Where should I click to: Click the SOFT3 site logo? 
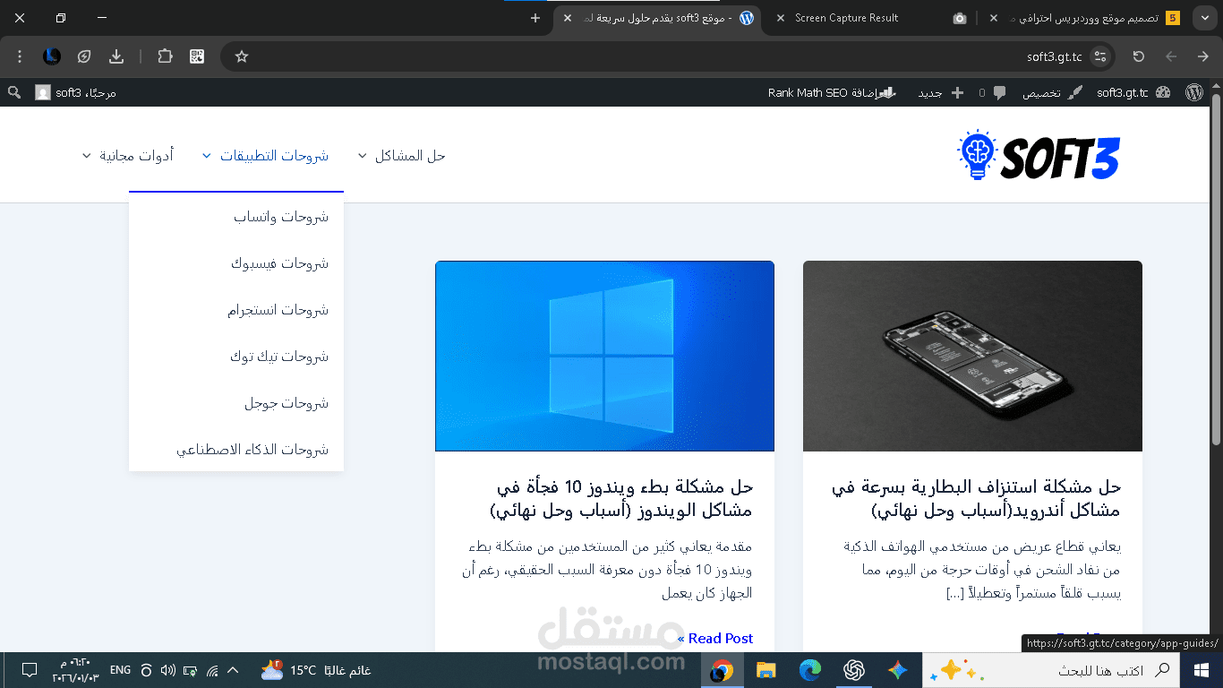pyautogui.click(x=1039, y=156)
